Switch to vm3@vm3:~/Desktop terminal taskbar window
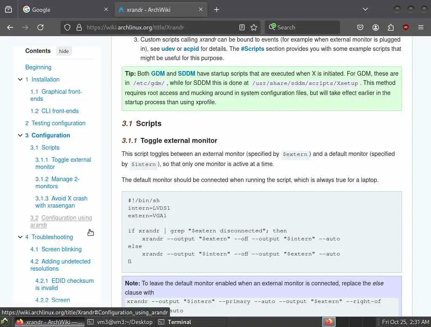Viewport: 431px width, 327px height. (120, 322)
